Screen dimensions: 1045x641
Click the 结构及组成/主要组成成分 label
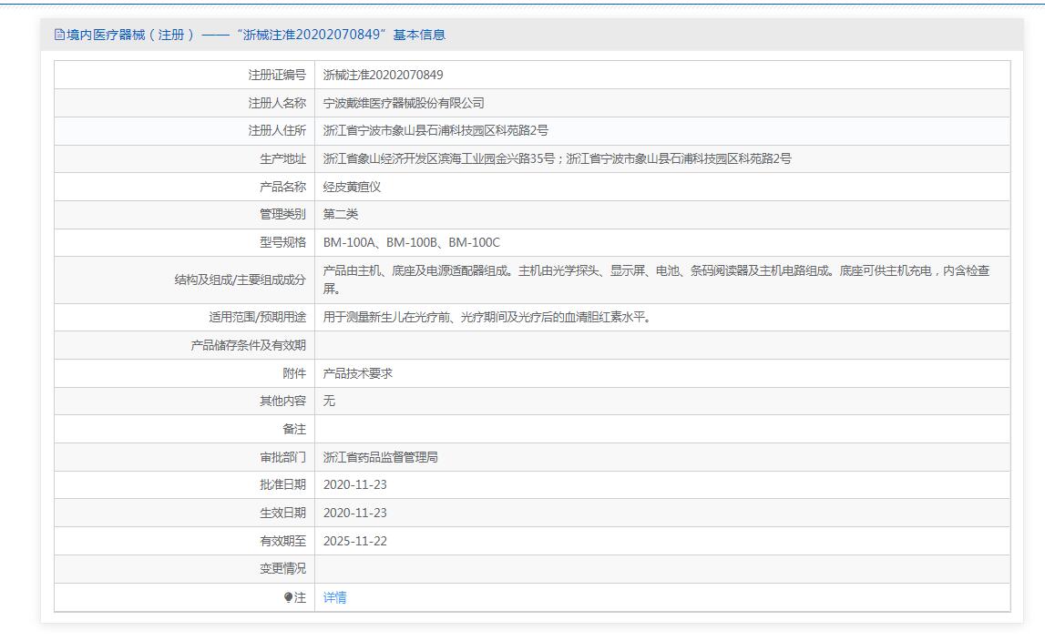click(x=240, y=280)
